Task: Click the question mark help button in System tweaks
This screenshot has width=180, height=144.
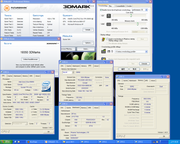Action: (147, 1)
